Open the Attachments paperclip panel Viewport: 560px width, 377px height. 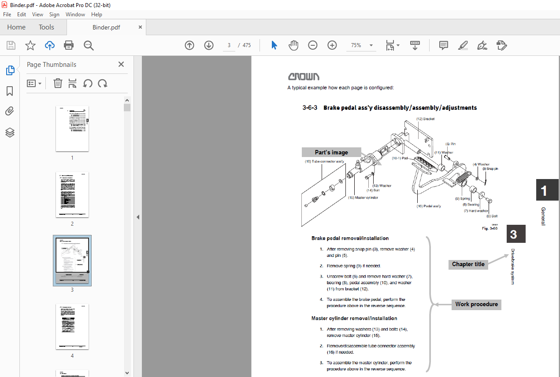[10, 112]
